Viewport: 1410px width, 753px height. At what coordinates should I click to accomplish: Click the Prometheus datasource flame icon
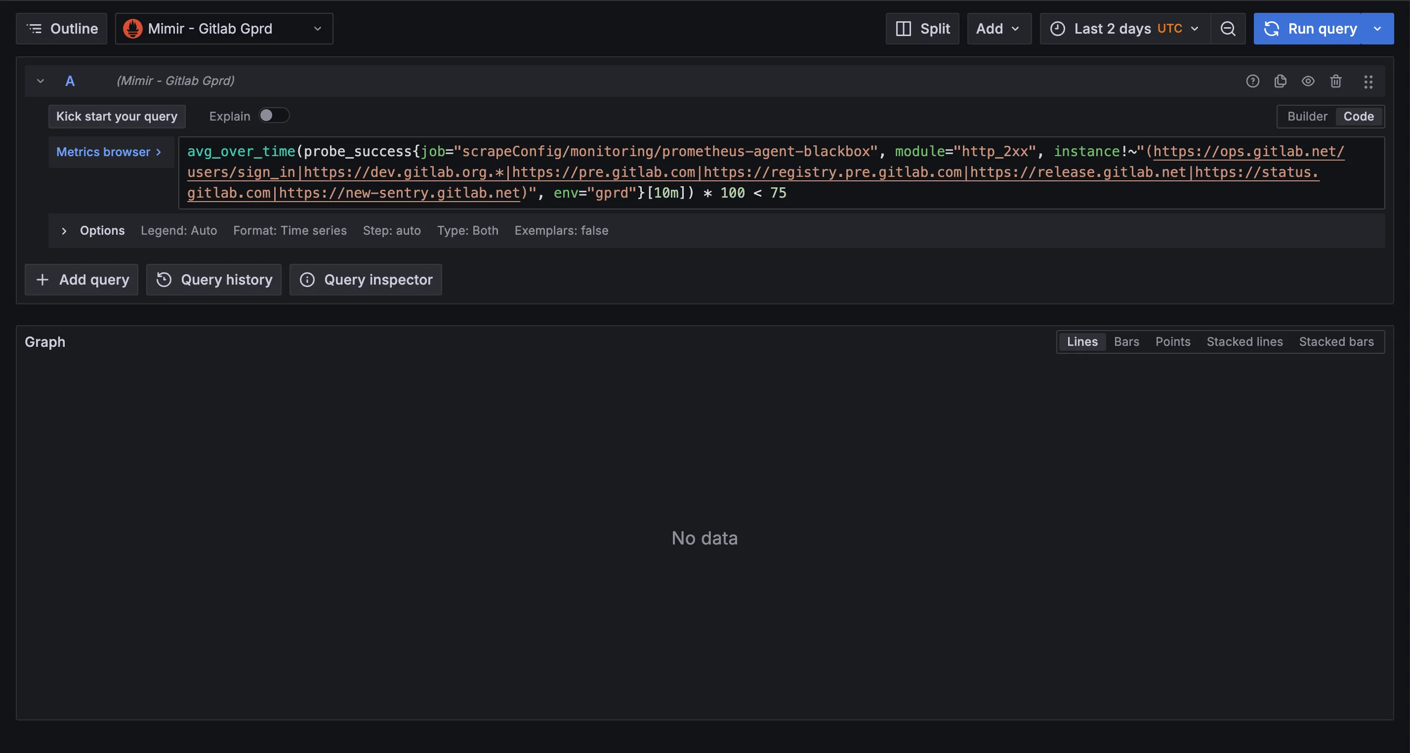(132, 29)
